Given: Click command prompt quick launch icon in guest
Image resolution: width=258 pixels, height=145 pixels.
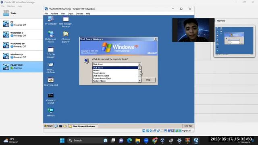Looking at the screenshot, I should click(x=60, y=126).
